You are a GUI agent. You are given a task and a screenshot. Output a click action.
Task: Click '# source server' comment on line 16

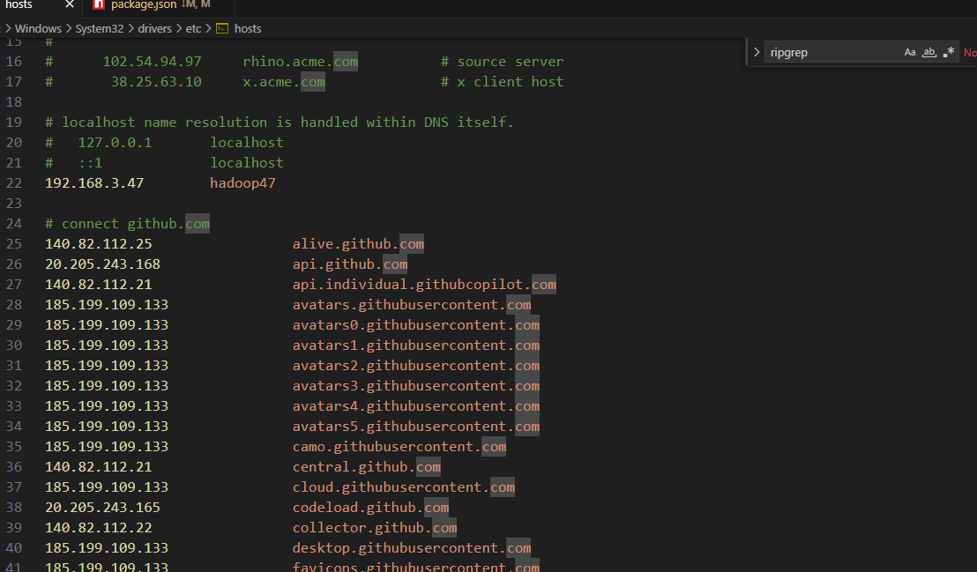503,62
